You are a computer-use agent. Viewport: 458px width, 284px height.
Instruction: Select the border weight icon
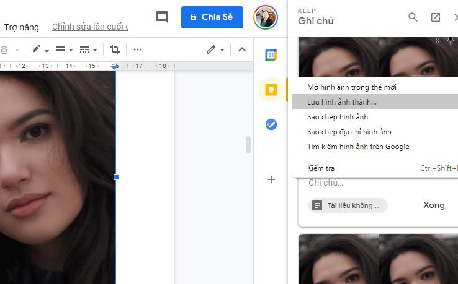point(60,49)
